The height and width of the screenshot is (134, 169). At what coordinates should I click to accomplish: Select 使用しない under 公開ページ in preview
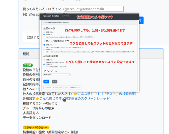click(x=44, y=32)
